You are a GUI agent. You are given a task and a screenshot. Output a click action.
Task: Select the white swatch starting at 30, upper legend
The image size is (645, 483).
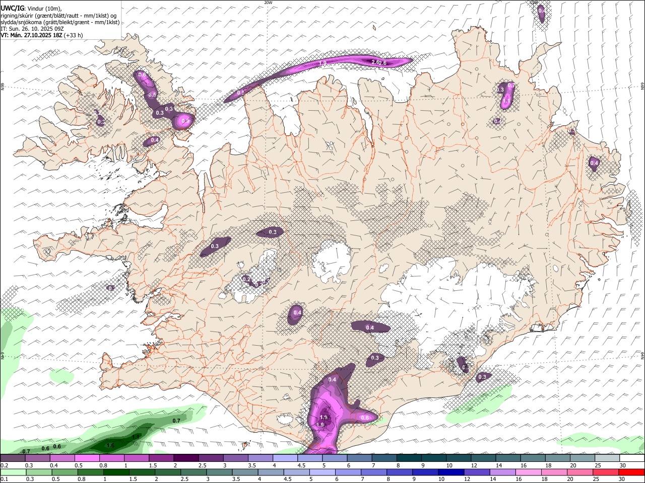click(x=632, y=458)
